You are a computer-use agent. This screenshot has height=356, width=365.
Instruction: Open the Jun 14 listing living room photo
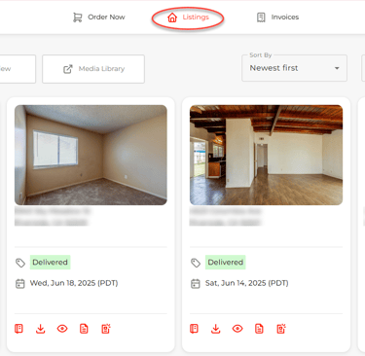click(x=266, y=155)
